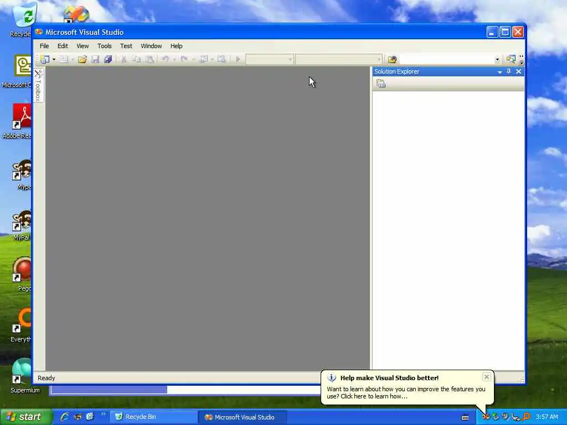The height and width of the screenshot is (425, 567).
Task: Open the View menu
Action: click(x=83, y=46)
